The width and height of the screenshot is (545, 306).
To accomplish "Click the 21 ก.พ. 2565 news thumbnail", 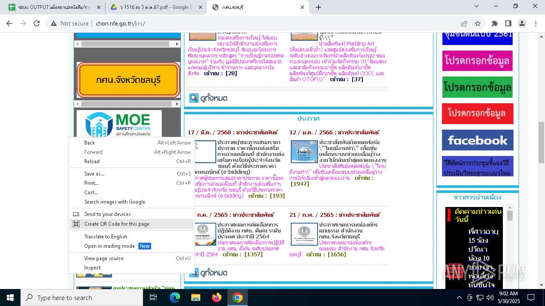I will coord(304,234).
